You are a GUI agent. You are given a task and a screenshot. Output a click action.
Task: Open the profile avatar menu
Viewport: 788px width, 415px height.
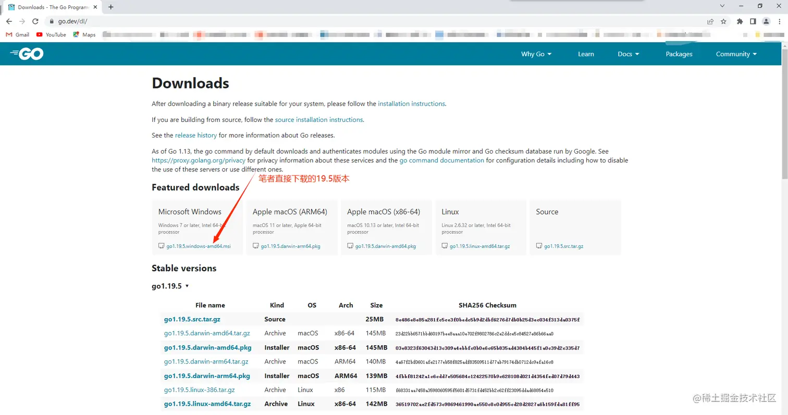pos(766,21)
